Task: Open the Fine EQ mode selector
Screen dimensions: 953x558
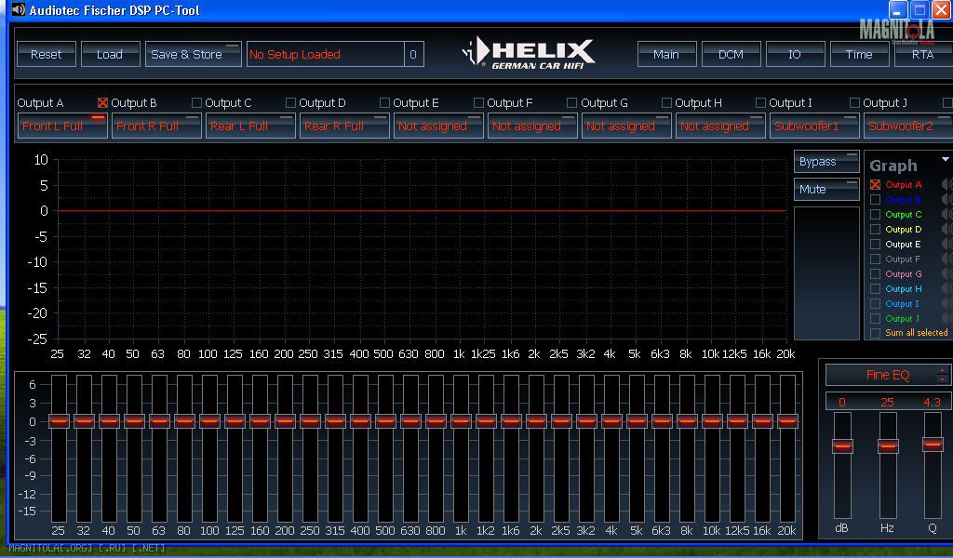Action: click(888, 375)
